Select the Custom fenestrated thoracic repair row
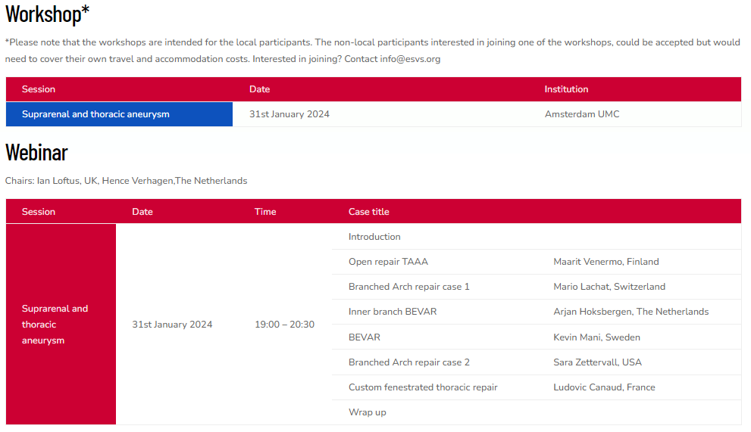Image resolution: width=751 pixels, height=432 pixels. tap(423, 387)
